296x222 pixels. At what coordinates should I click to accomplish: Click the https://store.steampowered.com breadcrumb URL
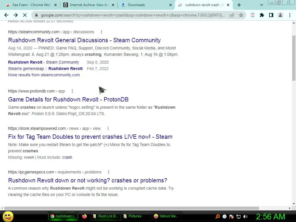[37, 128]
